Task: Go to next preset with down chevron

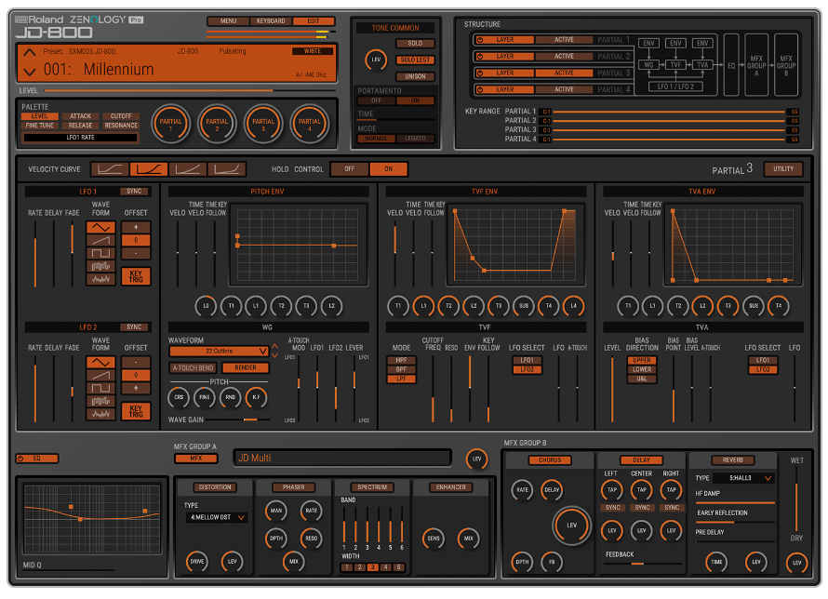Action: (30, 72)
